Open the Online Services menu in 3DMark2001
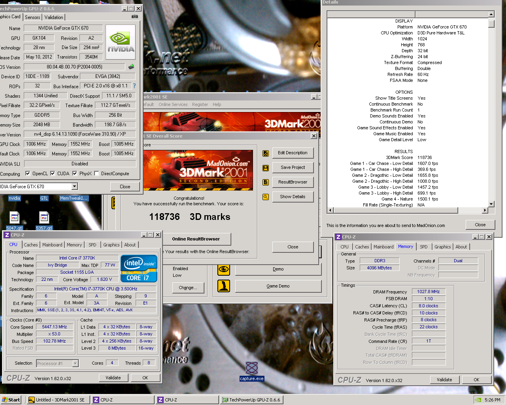The image size is (506, 405). coord(173,104)
